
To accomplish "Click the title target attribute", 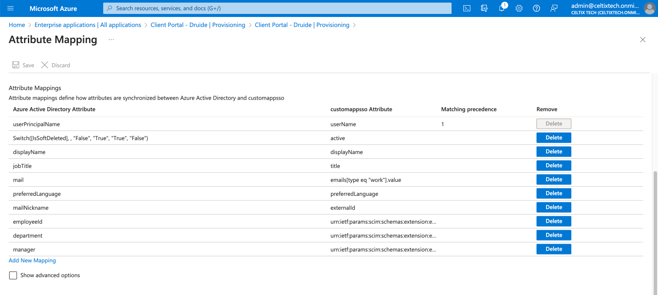I will [x=335, y=166].
